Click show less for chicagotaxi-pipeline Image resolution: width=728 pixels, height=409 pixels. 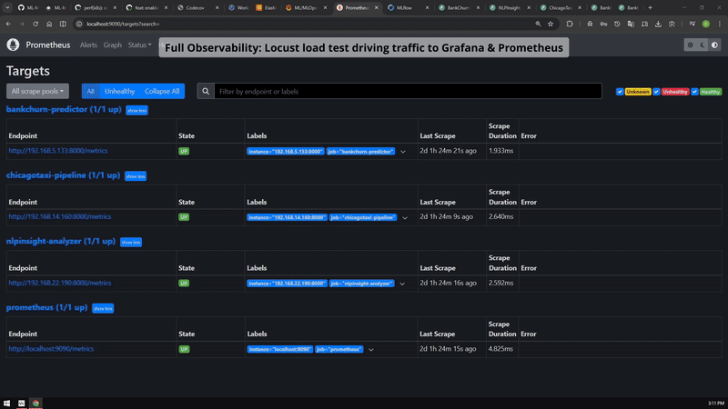(136, 176)
